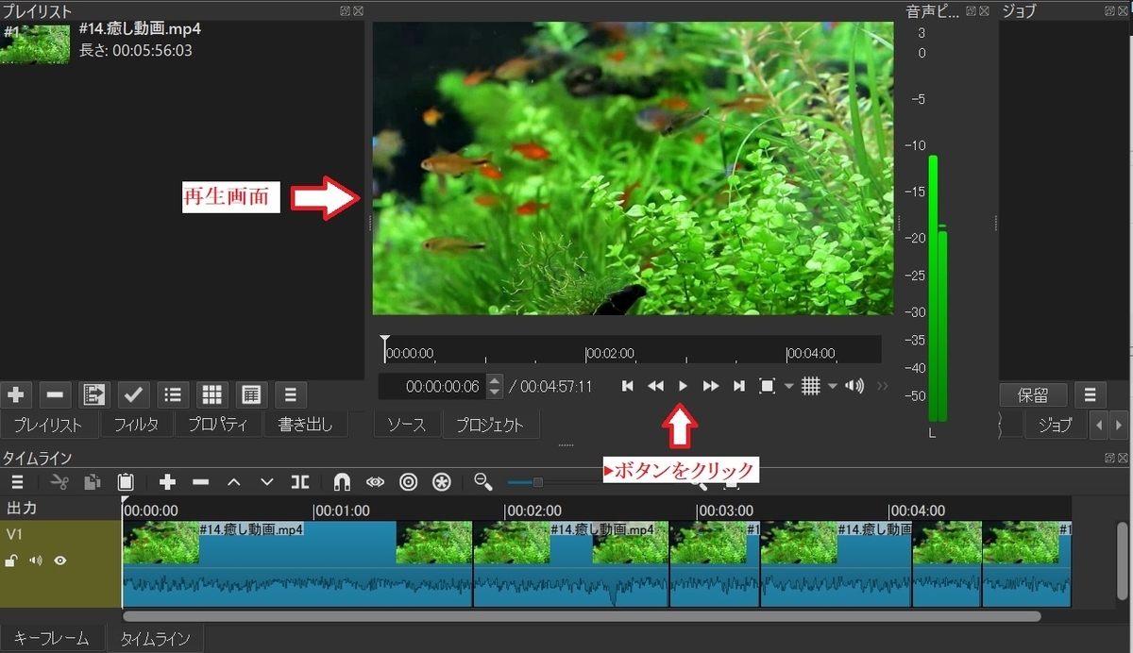Select the first #14.癒し動画.mp4 timeline clip
This screenshot has width=1133, height=653.
[297, 563]
